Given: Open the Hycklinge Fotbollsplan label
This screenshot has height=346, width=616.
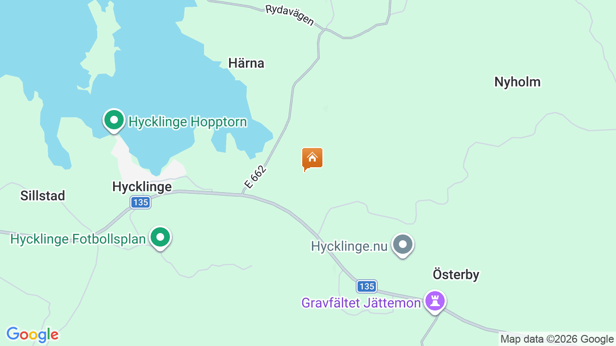Looking at the screenshot, I should 78,239.
